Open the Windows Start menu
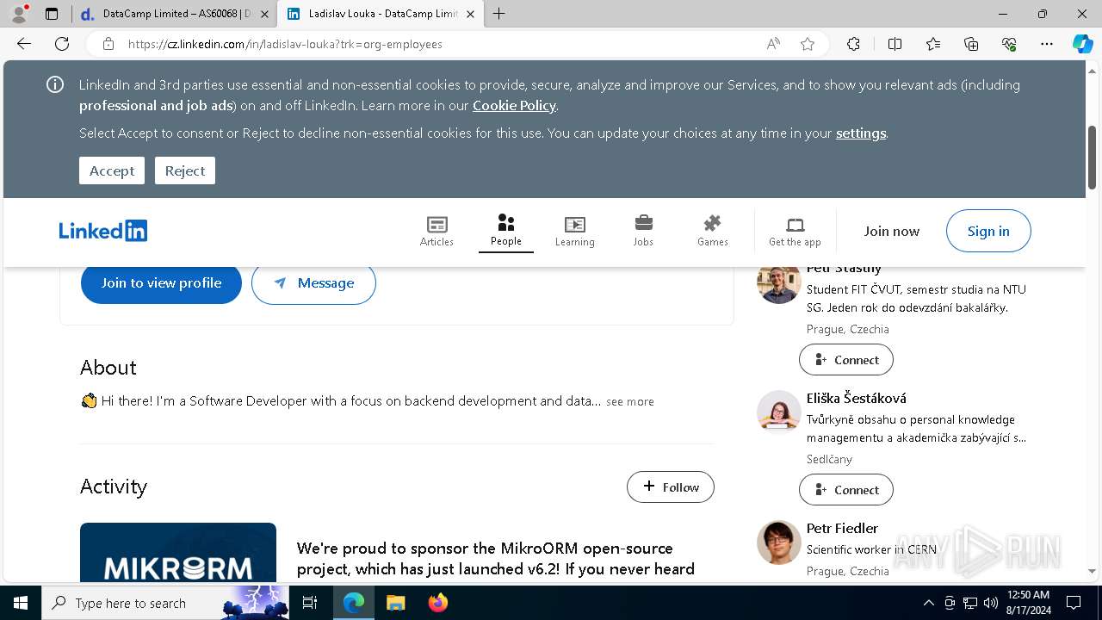The height and width of the screenshot is (620, 1102). [x=21, y=603]
